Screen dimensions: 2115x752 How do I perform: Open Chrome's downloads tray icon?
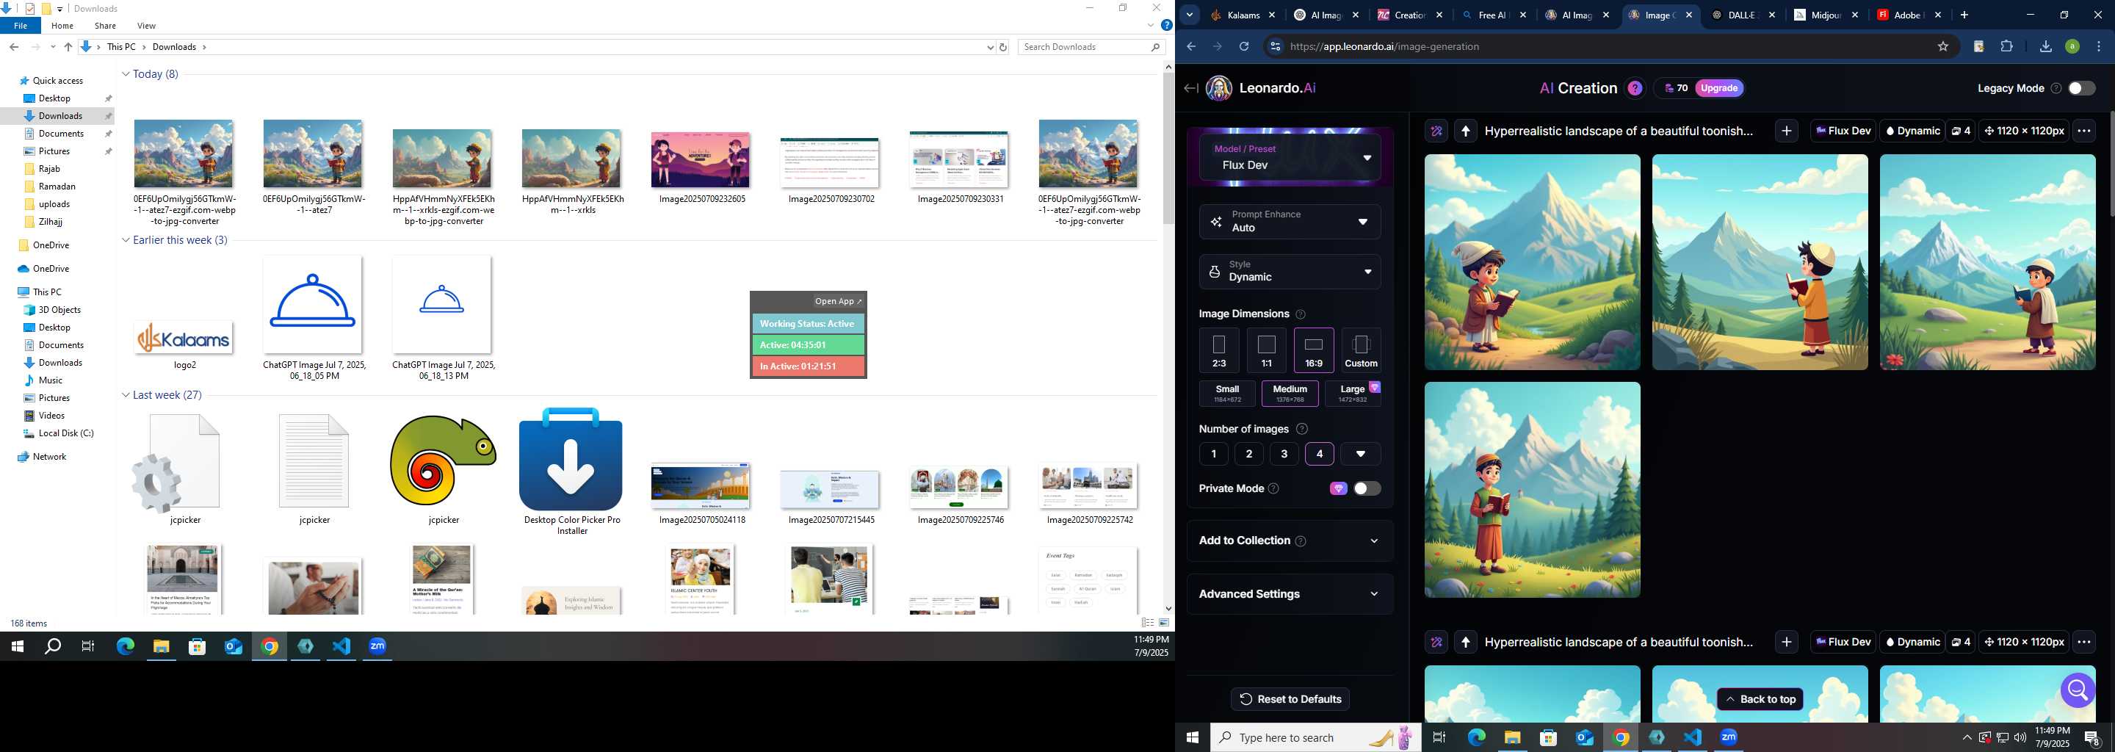[x=2046, y=47]
